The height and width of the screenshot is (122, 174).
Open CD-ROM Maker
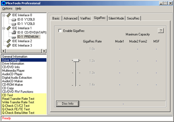tap(24, 84)
